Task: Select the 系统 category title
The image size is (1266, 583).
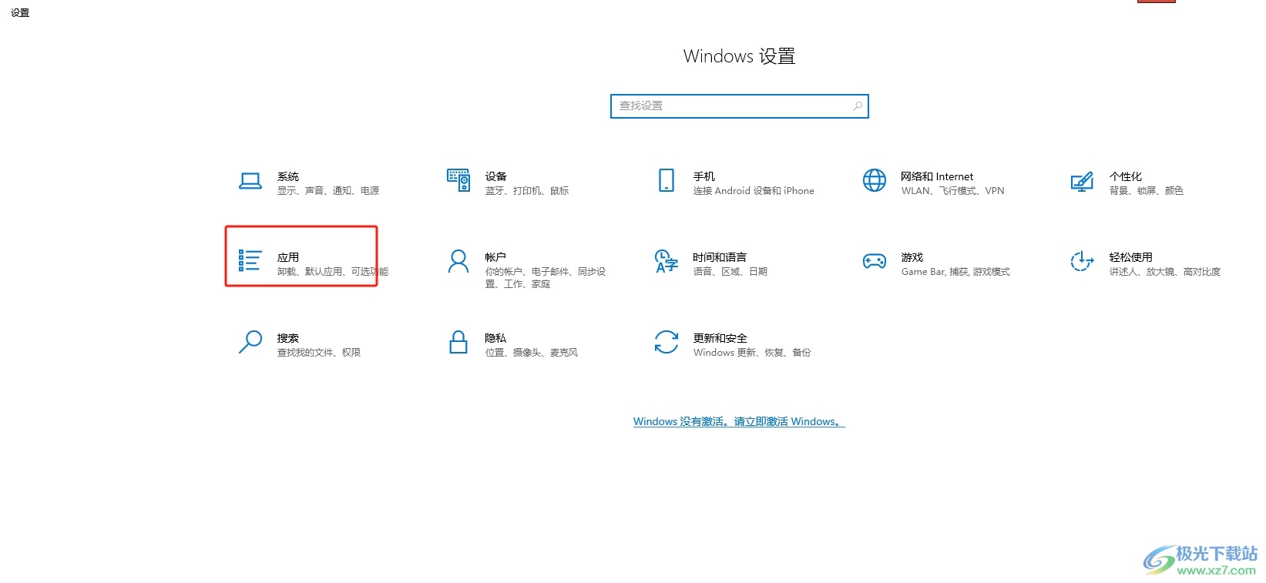Action: [x=288, y=176]
